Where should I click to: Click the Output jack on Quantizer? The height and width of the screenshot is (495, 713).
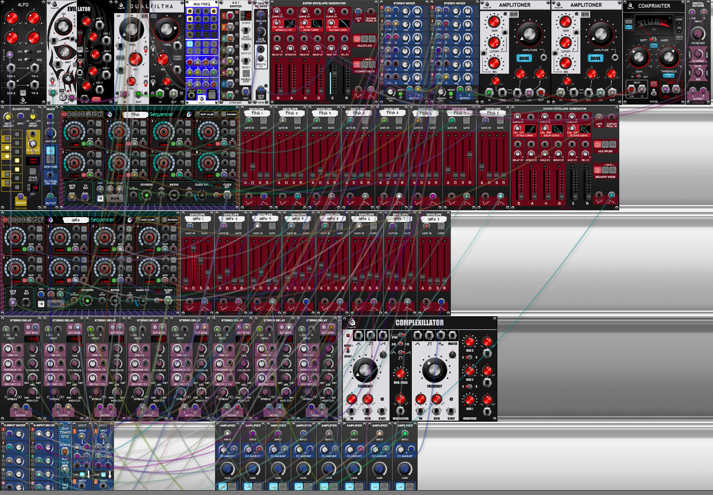click(x=20, y=196)
